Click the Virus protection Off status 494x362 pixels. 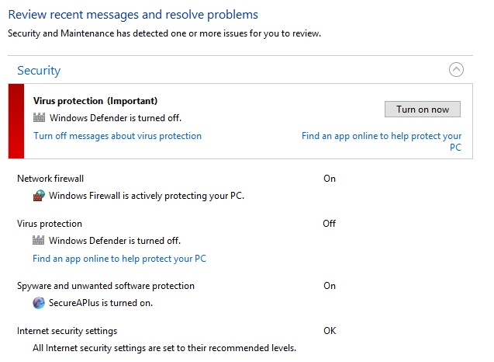330,224
